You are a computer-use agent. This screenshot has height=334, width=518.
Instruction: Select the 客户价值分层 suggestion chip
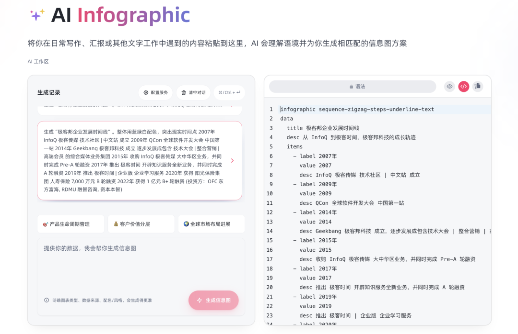[141, 224]
